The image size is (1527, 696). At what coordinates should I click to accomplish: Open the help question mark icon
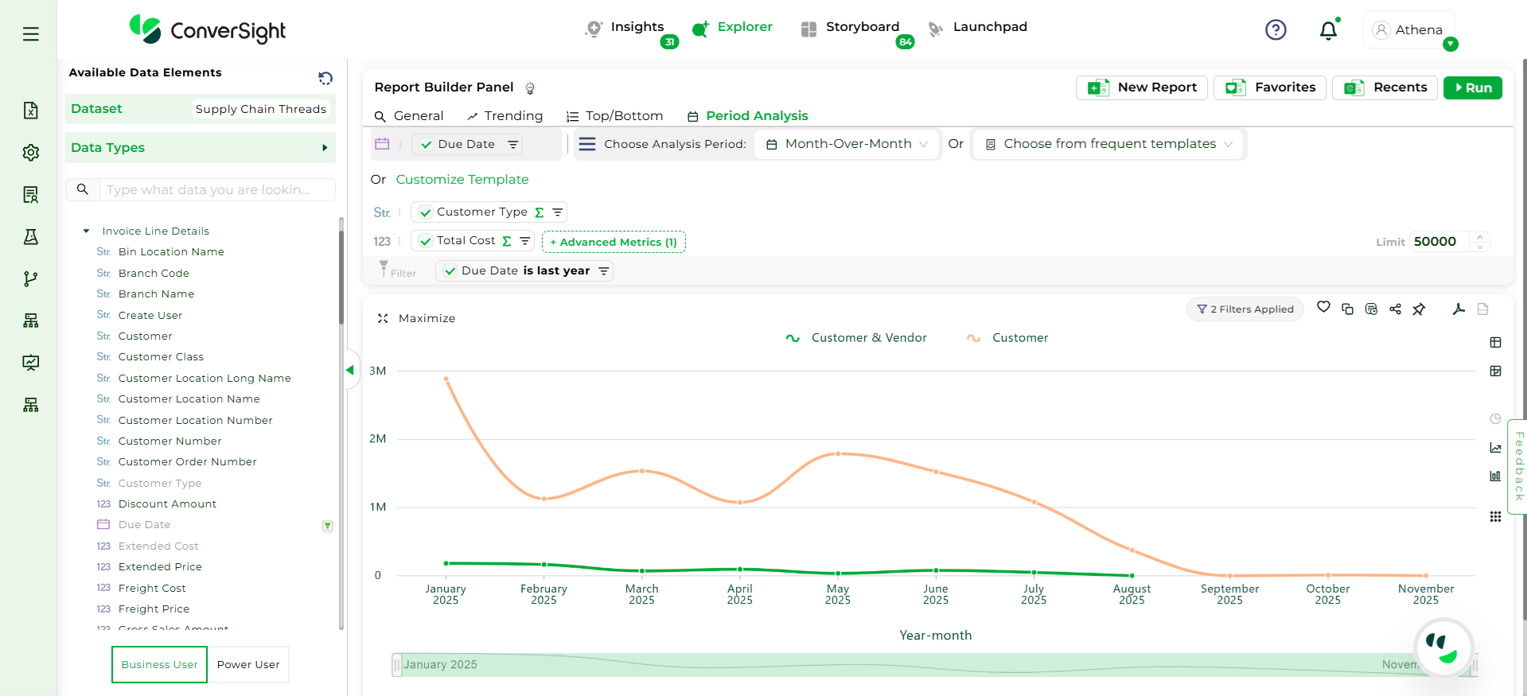pyautogui.click(x=1276, y=30)
